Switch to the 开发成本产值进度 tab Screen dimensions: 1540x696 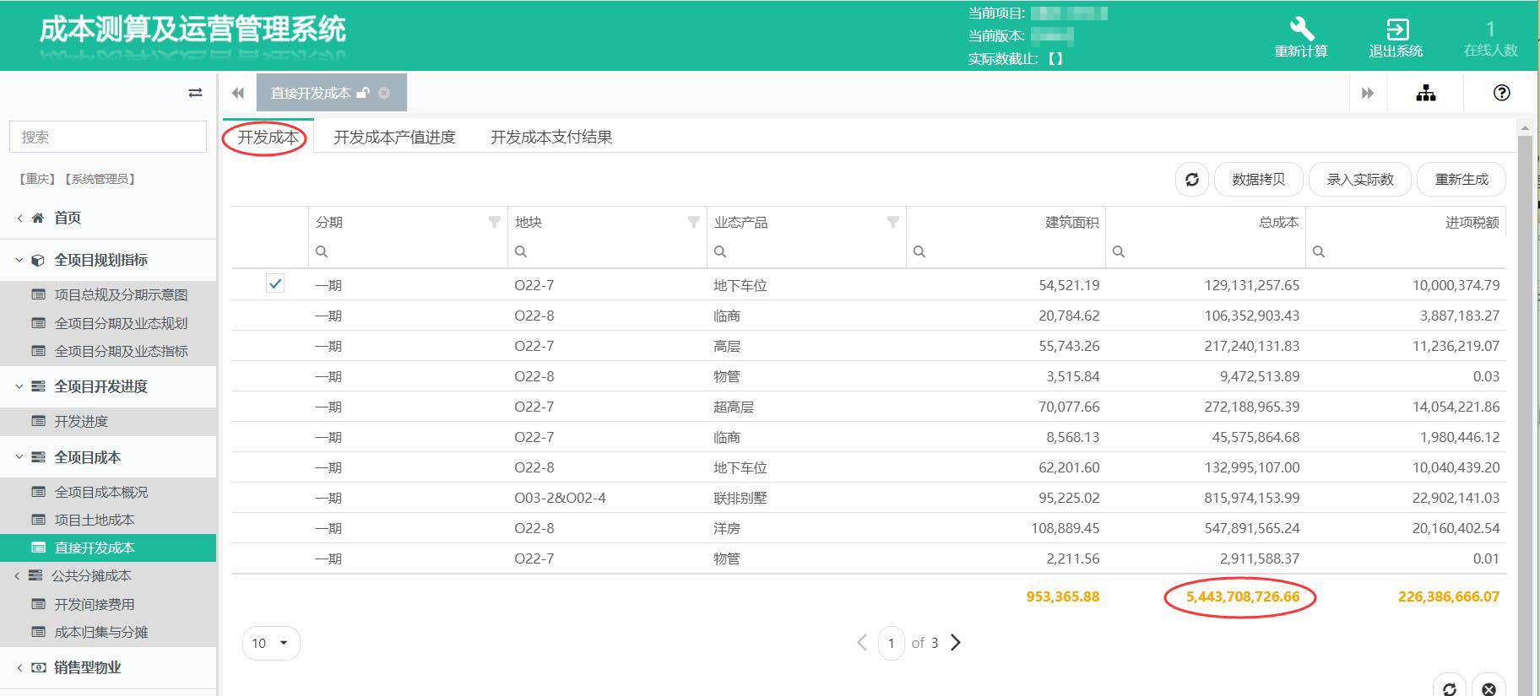[394, 138]
